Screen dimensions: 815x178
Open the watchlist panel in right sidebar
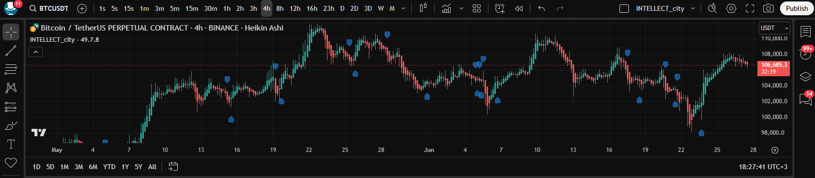pyautogui.click(x=806, y=32)
